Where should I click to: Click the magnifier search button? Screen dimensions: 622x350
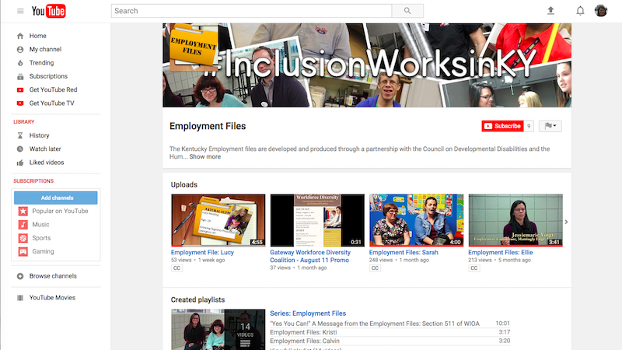tap(407, 11)
